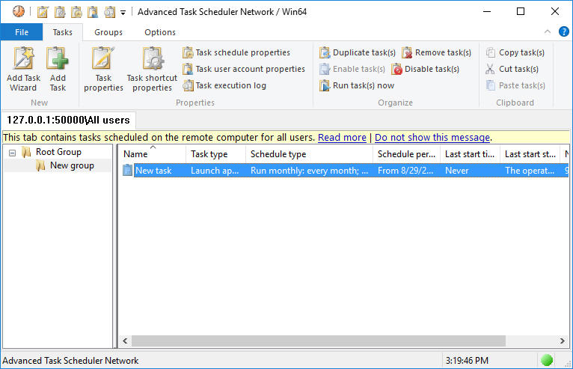Click the clock app icon in title bar
The width and height of the screenshot is (573, 369).
pos(18,12)
